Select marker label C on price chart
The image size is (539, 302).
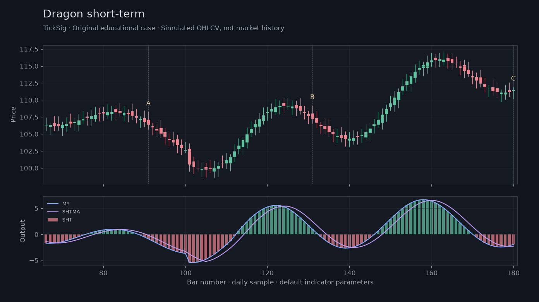[513, 79]
